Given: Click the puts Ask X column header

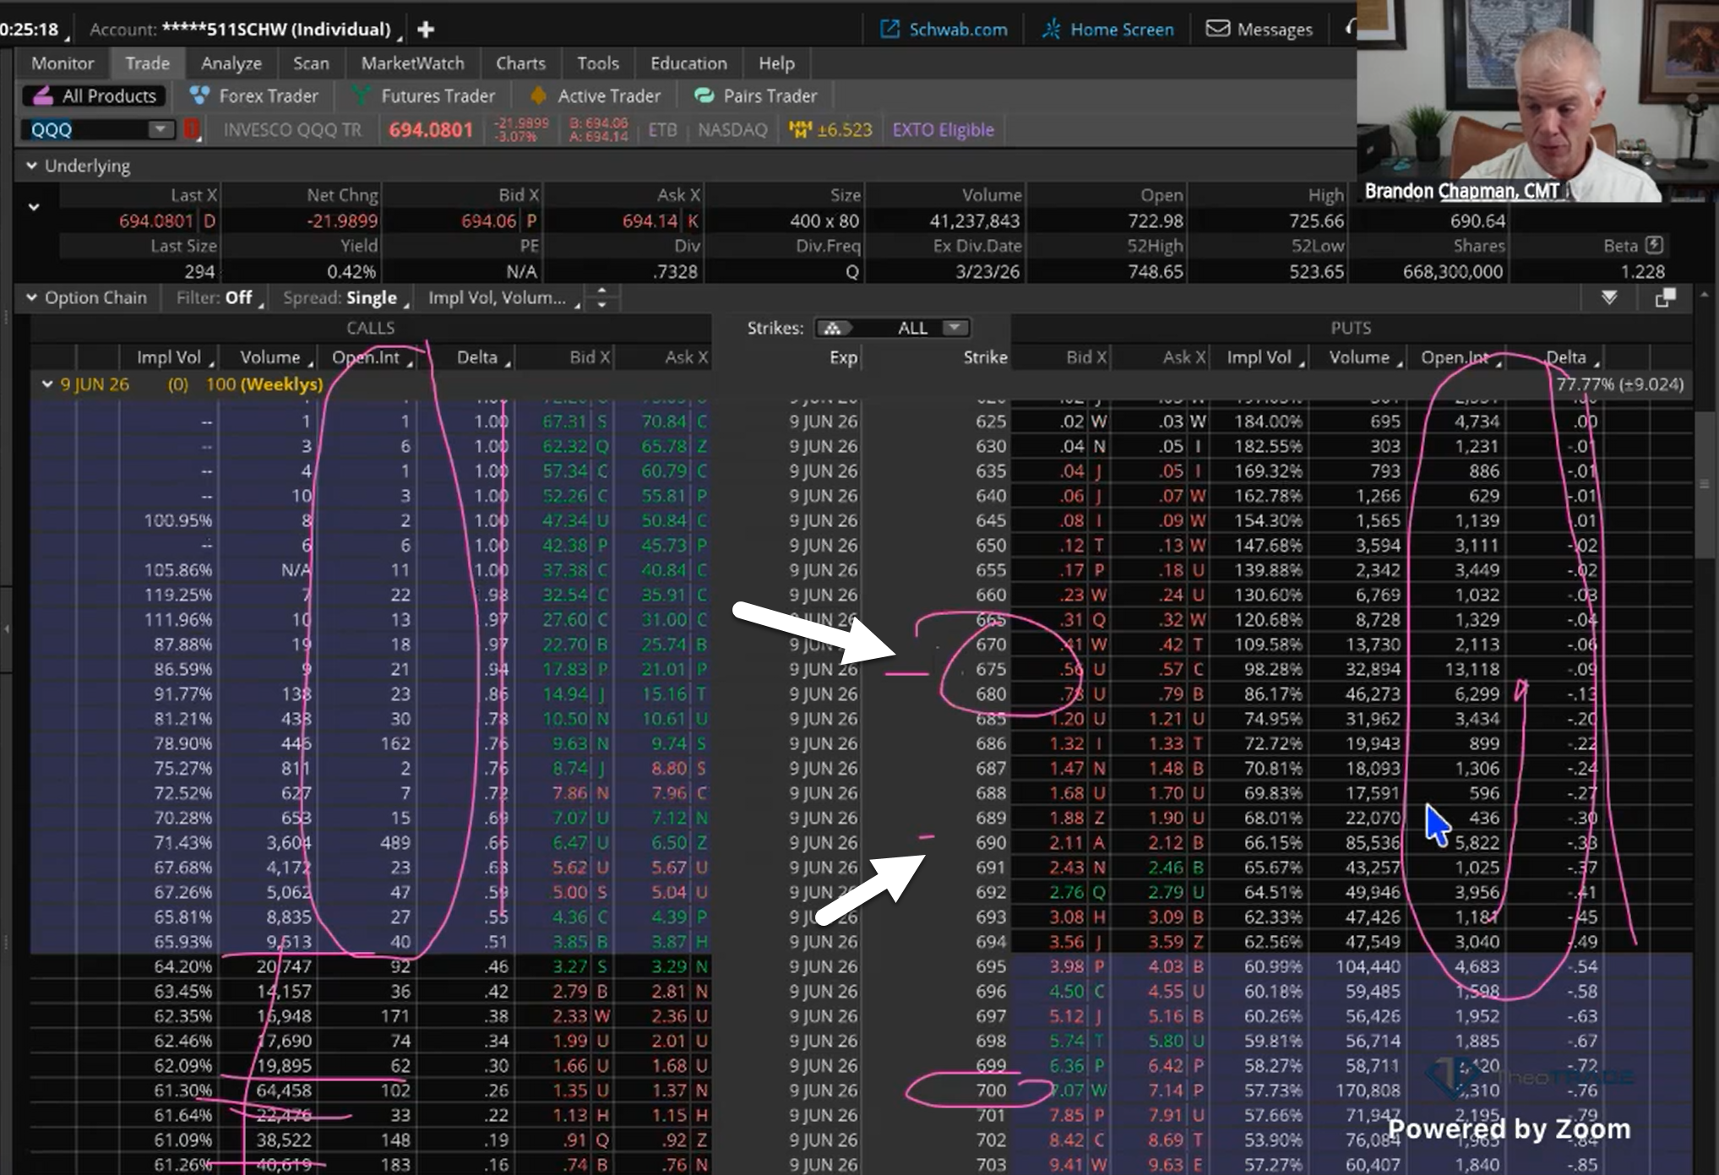Looking at the screenshot, I should coord(1183,357).
